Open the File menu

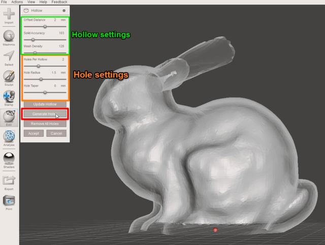tap(4, 2)
